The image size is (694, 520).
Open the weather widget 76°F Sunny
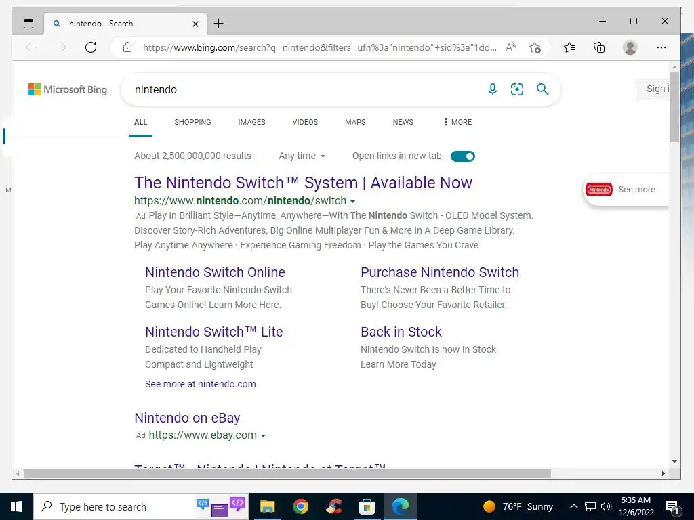point(518,506)
